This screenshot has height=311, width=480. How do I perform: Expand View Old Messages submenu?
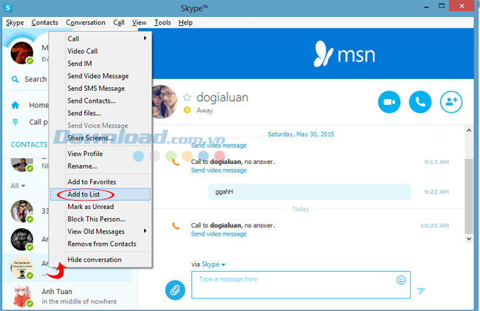[100, 231]
